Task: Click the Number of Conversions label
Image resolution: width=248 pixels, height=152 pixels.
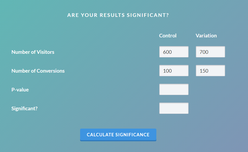Action: 38,71
